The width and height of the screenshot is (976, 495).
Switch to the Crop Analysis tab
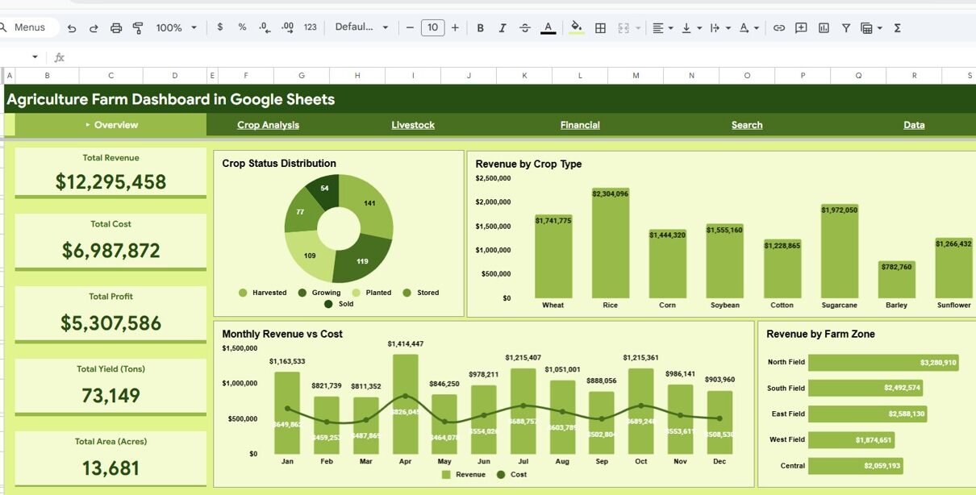tap(268, 125)
